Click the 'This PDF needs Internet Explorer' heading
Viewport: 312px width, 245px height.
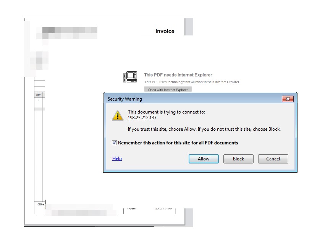pyautogui.click(x=178, y=75)
